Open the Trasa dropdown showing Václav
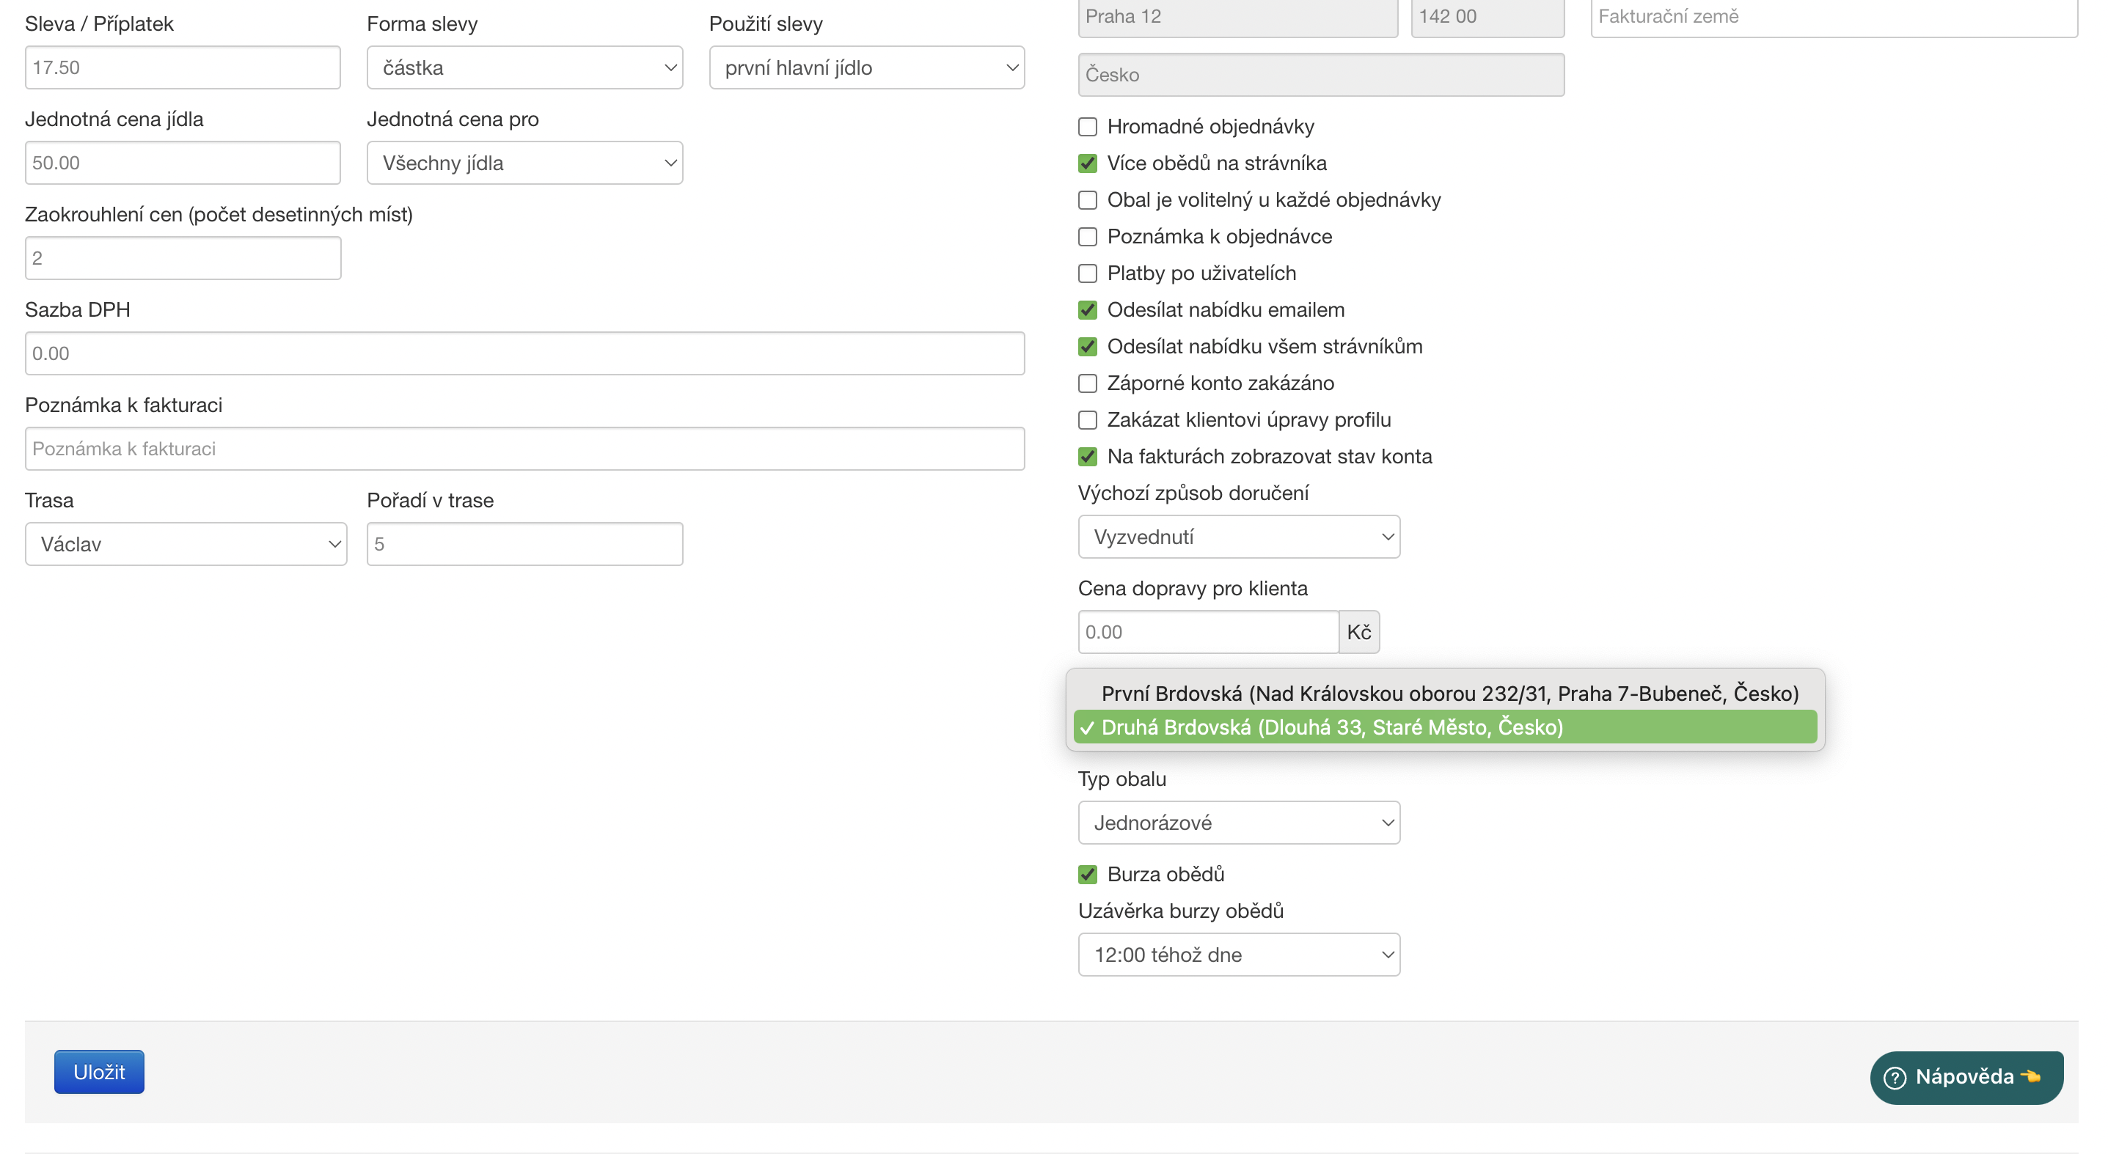Screen dimensions: 2108x1154 pyautogui.click(x=186, y=544)
